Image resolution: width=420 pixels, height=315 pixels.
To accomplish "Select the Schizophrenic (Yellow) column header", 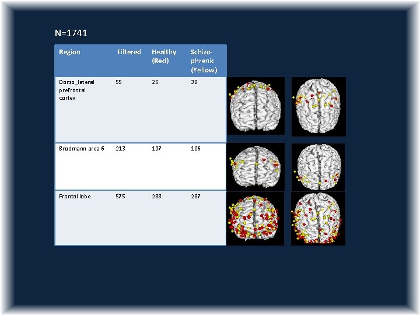I will (204, 61).
